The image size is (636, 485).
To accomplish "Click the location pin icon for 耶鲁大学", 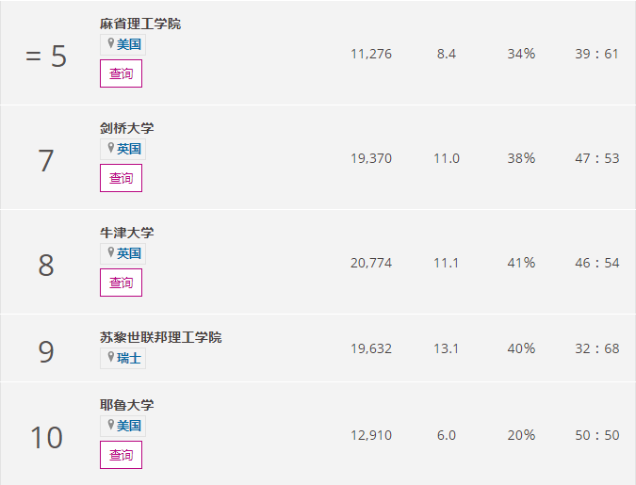I will [x=110, y=426].
